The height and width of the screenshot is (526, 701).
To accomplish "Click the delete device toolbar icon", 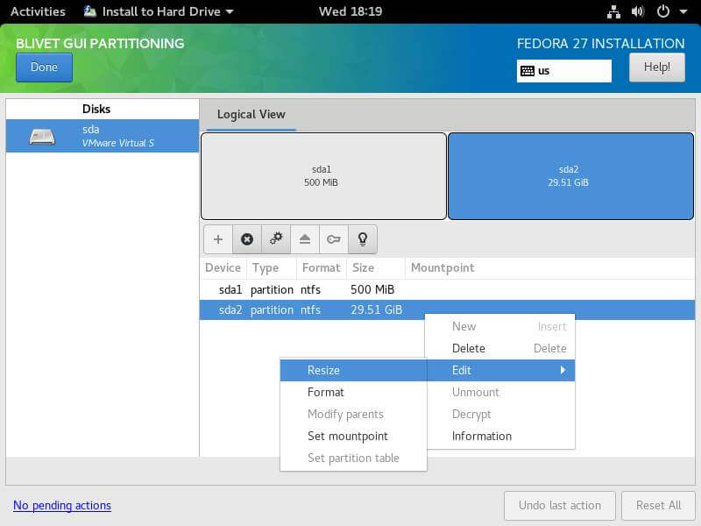I will [x=247, y=239].
